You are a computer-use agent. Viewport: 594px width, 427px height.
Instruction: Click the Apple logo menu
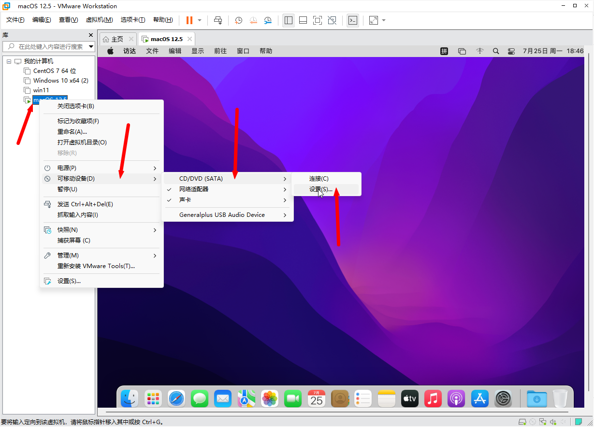(x=110, y=51)
